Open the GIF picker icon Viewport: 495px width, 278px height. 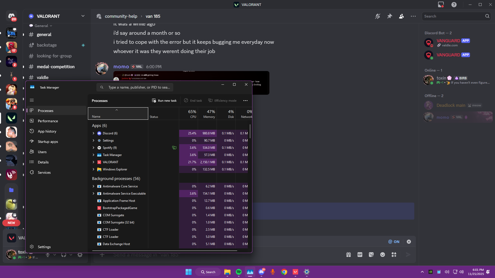click(360, 255)
